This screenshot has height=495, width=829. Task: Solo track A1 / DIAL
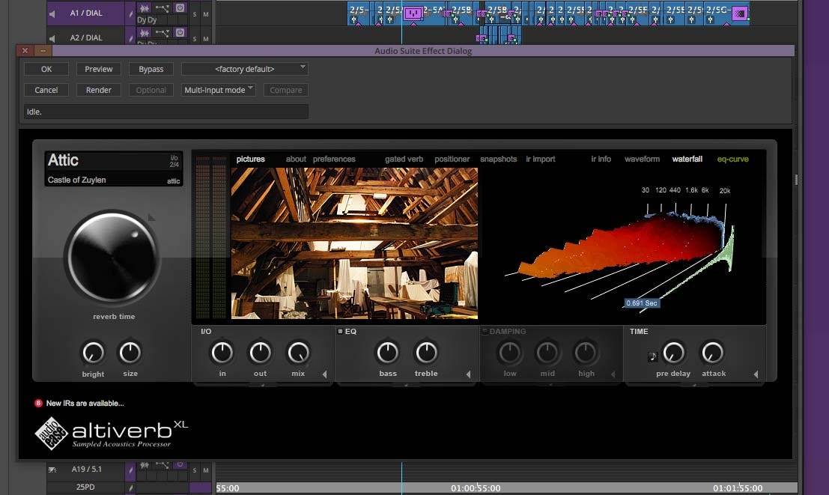click(195, 14)
